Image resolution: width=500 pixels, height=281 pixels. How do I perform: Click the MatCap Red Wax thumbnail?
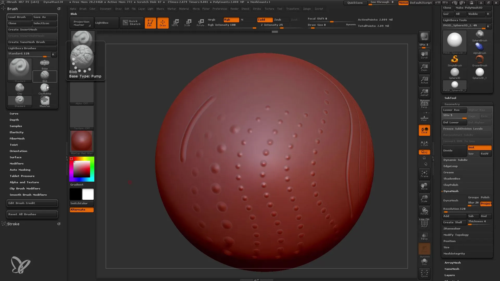click(x=82, y=142)
